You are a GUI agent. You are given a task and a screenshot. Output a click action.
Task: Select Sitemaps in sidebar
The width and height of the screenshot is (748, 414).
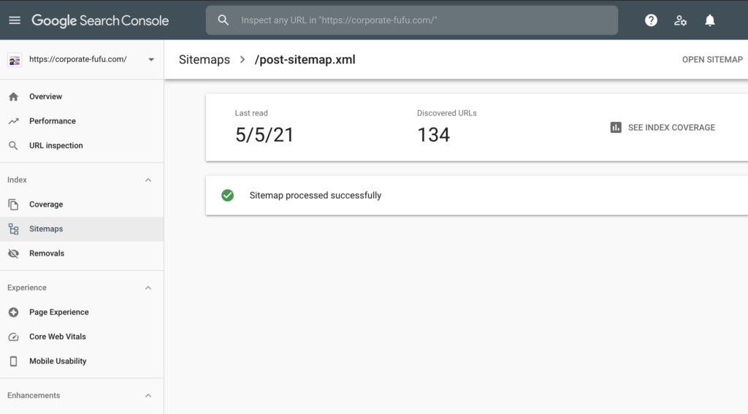82,229
